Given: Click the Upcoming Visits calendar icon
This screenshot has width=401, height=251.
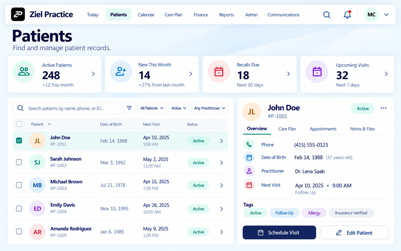Looking at the screenshot, I should 317,72.
